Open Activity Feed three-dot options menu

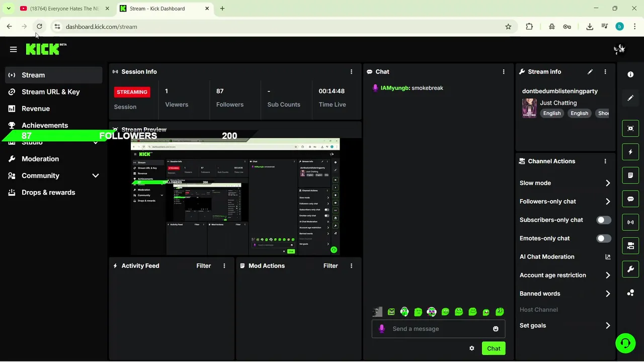(224, 266)
